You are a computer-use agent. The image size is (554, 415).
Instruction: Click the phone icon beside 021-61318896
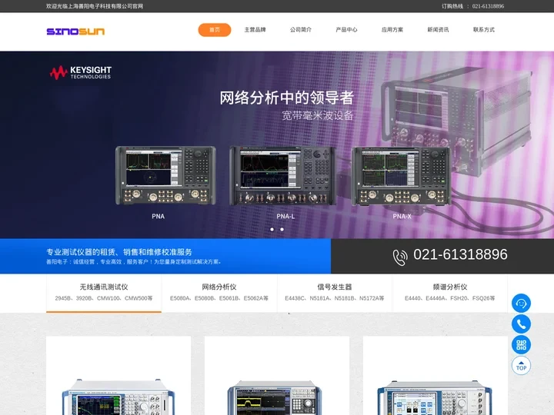400,257
